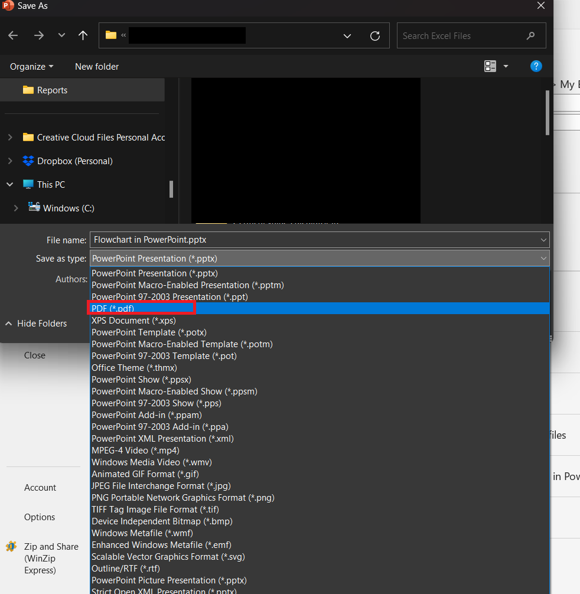Click the Save as type combo box
The image size is (580, 594).
point(320,259)
